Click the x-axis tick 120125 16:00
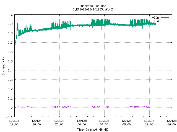The width and height of the screenshot is (177, 132). pyautogui.click(x=171, y=122)
